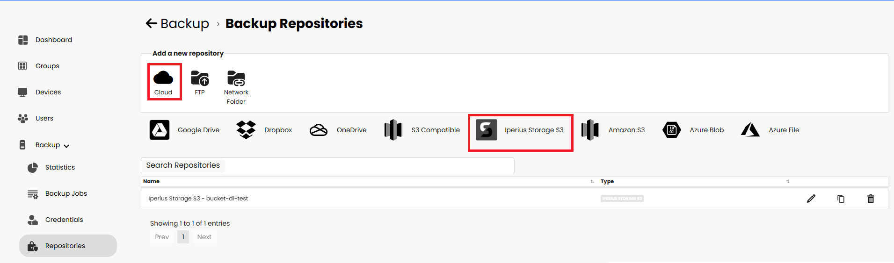Open the Credentials section

click(64, 220)
